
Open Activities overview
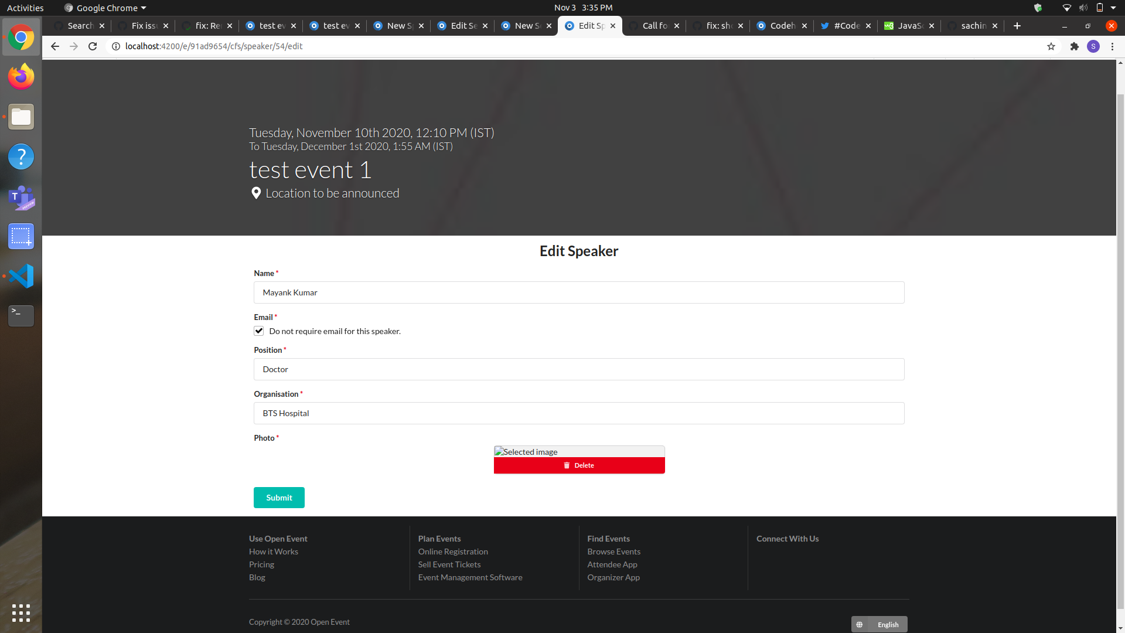point(25,8)
